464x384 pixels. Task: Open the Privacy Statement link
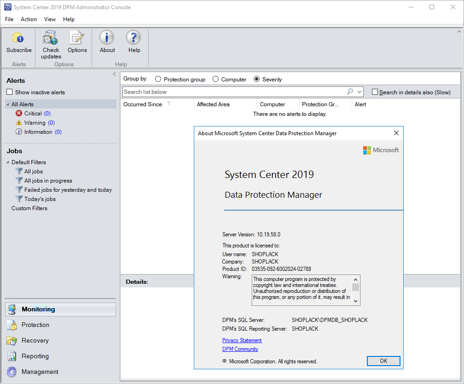tap(242, 340)
